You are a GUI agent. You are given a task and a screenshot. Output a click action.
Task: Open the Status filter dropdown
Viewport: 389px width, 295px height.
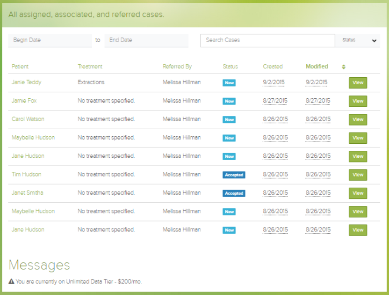click(x=358, y=40)
